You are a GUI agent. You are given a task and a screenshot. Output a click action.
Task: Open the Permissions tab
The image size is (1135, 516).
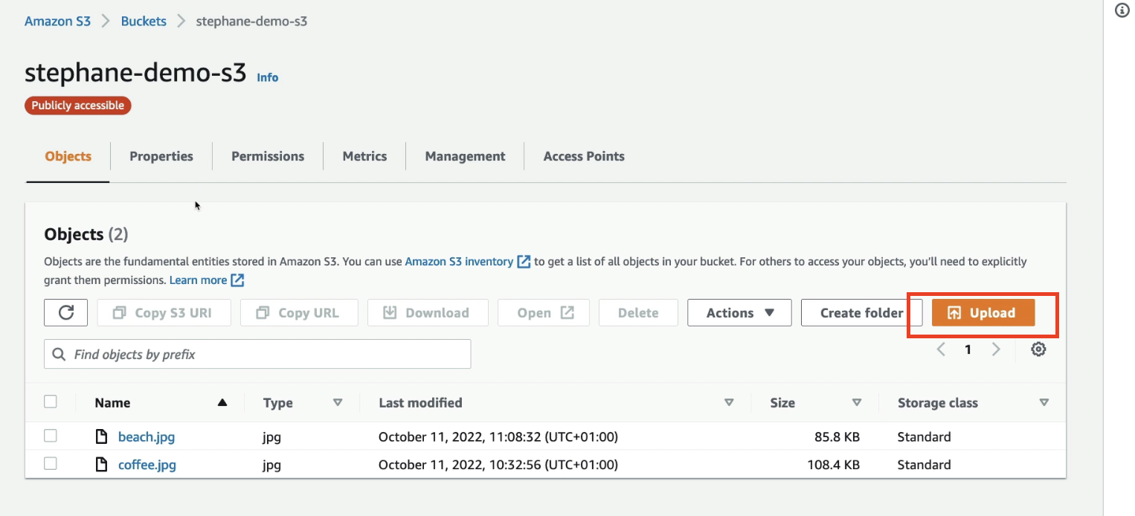pyautogui.click(x=268, y=156)
